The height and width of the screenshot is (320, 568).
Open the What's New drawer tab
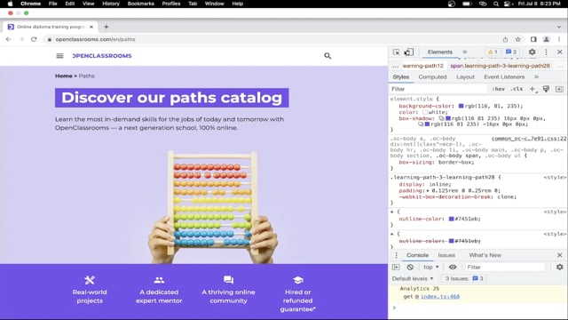(485, 255)
